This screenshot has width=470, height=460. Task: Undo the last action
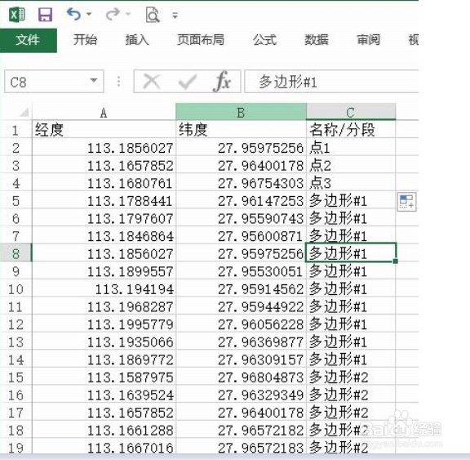pyautogui.click(x=73, y=14)
